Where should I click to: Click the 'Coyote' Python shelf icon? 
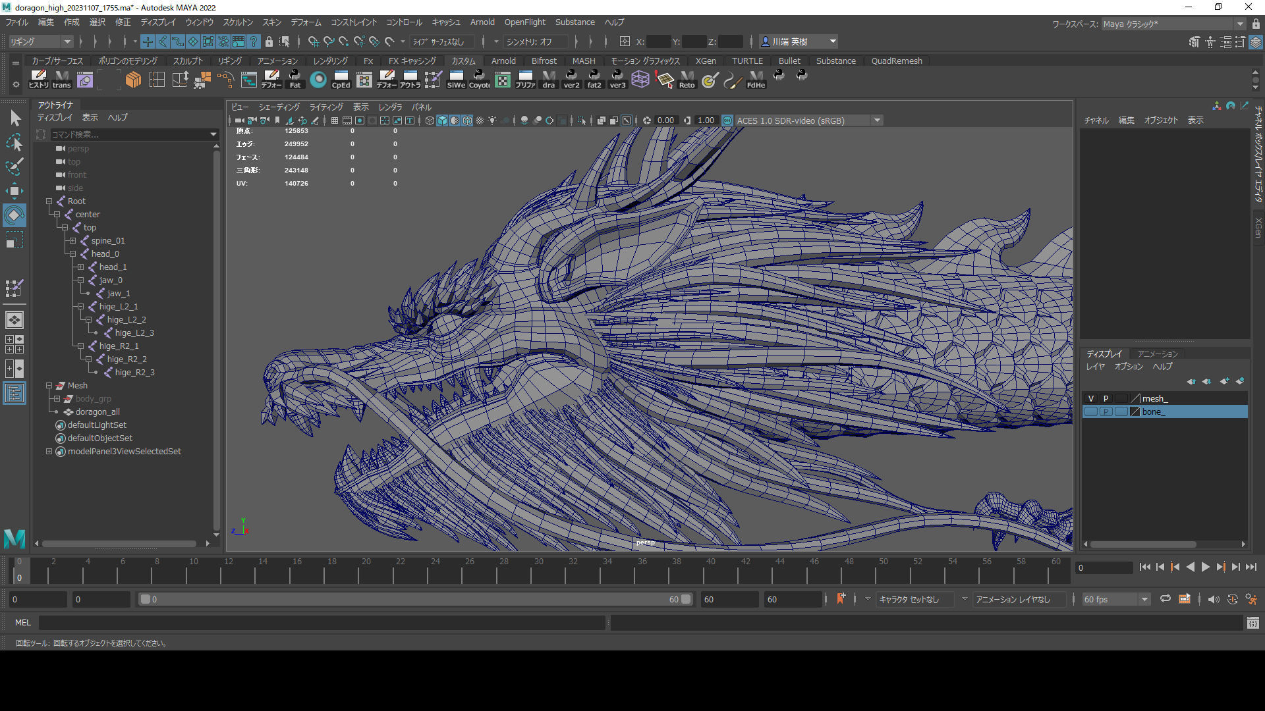(479, 80)
